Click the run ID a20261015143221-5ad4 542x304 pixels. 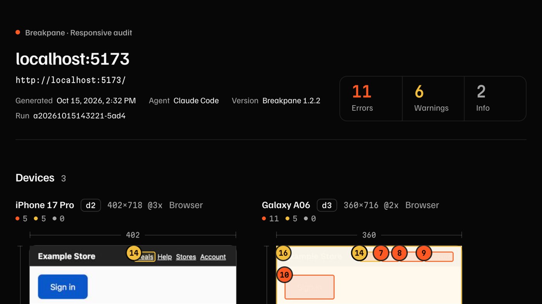point(79,115)
